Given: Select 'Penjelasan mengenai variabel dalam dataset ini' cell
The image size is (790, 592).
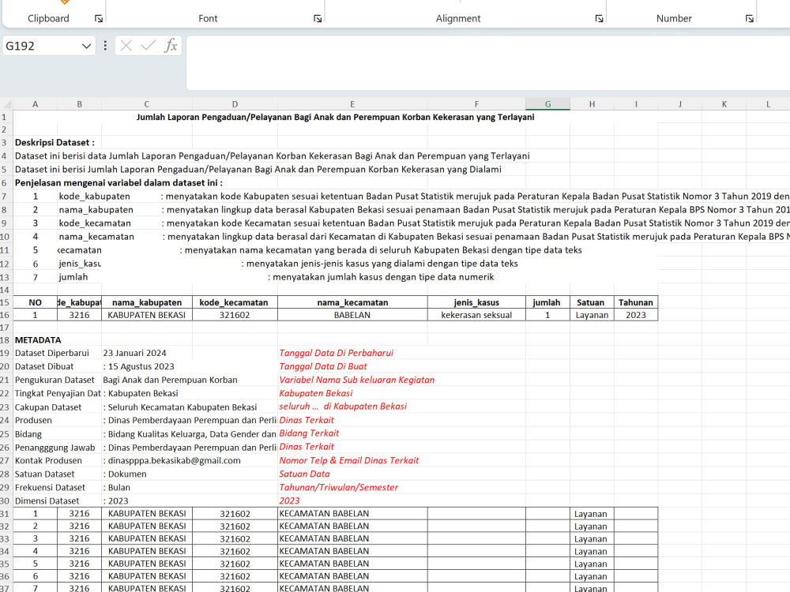Looking at the screenshot, I should point(118,183).
